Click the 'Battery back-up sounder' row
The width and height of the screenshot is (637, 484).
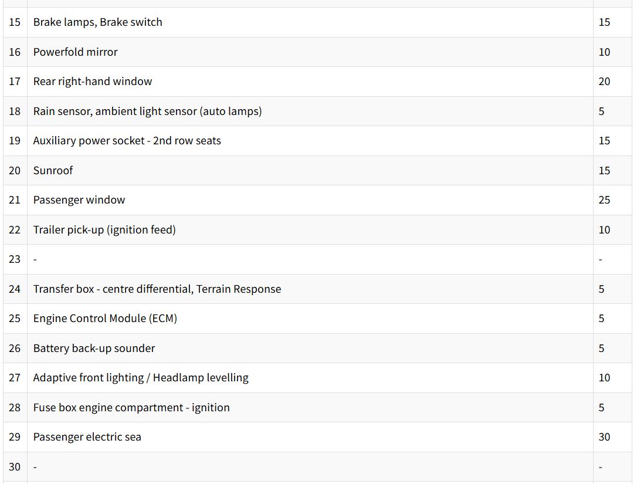coord(94,348)
